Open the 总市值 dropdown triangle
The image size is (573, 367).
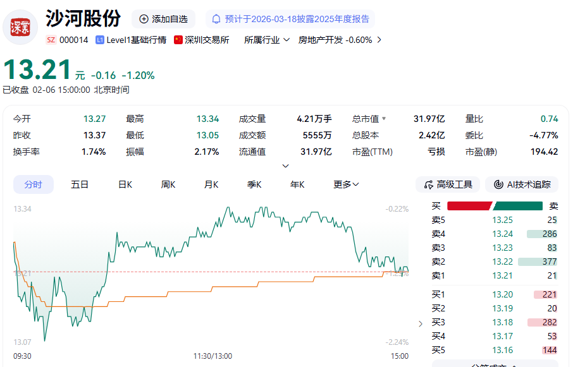[383, 119]
